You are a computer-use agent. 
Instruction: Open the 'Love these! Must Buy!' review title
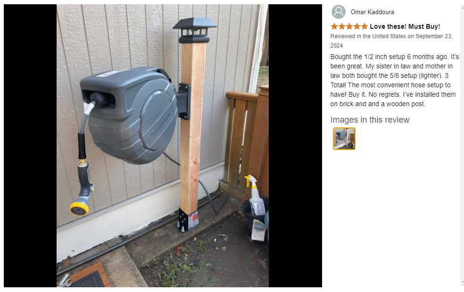pos(405,26)
